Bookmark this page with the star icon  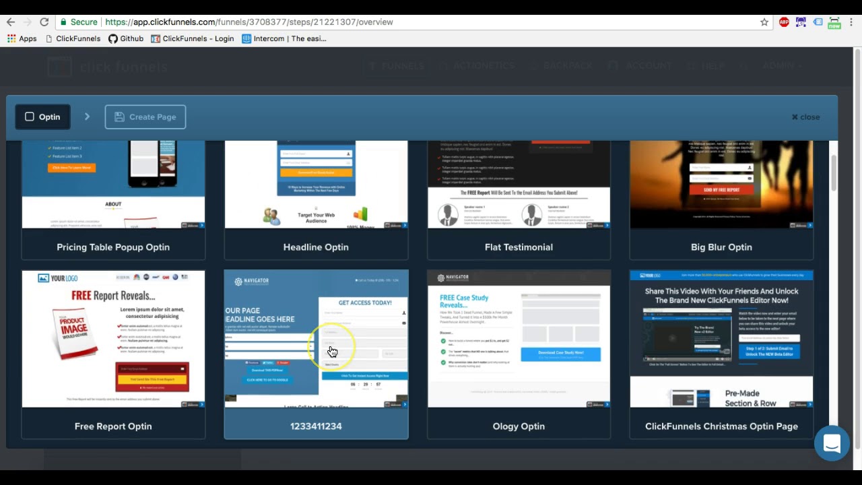pos(764,22)
